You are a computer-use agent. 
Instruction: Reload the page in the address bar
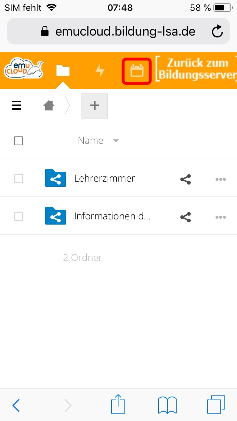click(217, 32)
